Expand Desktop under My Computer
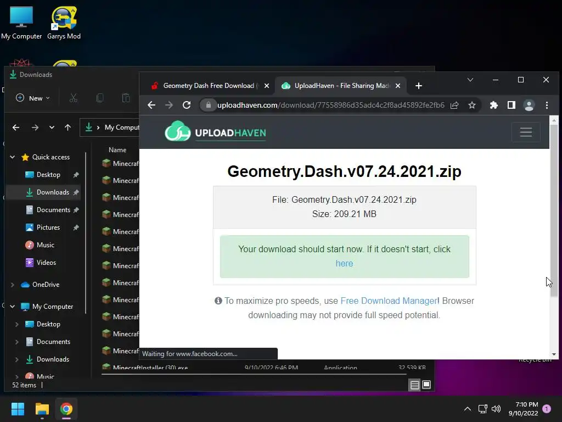Screen dimensions: 562x422 tap(17, 324)
